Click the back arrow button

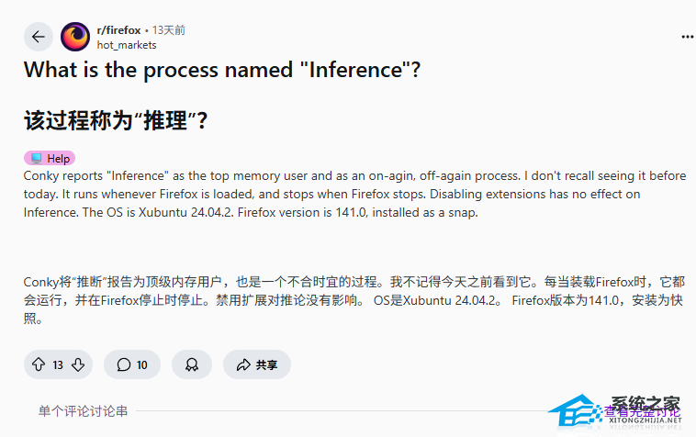38,37
